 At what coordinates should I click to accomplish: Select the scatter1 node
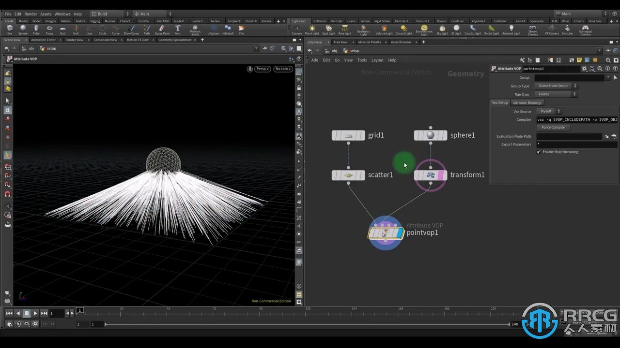[348, 175]
